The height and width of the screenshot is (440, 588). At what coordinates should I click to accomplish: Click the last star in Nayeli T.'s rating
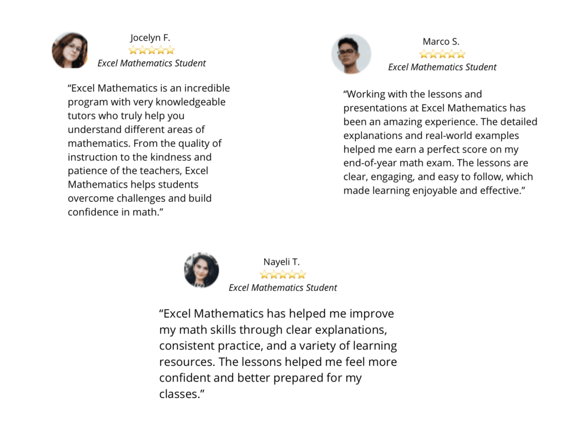coord(301,275)
